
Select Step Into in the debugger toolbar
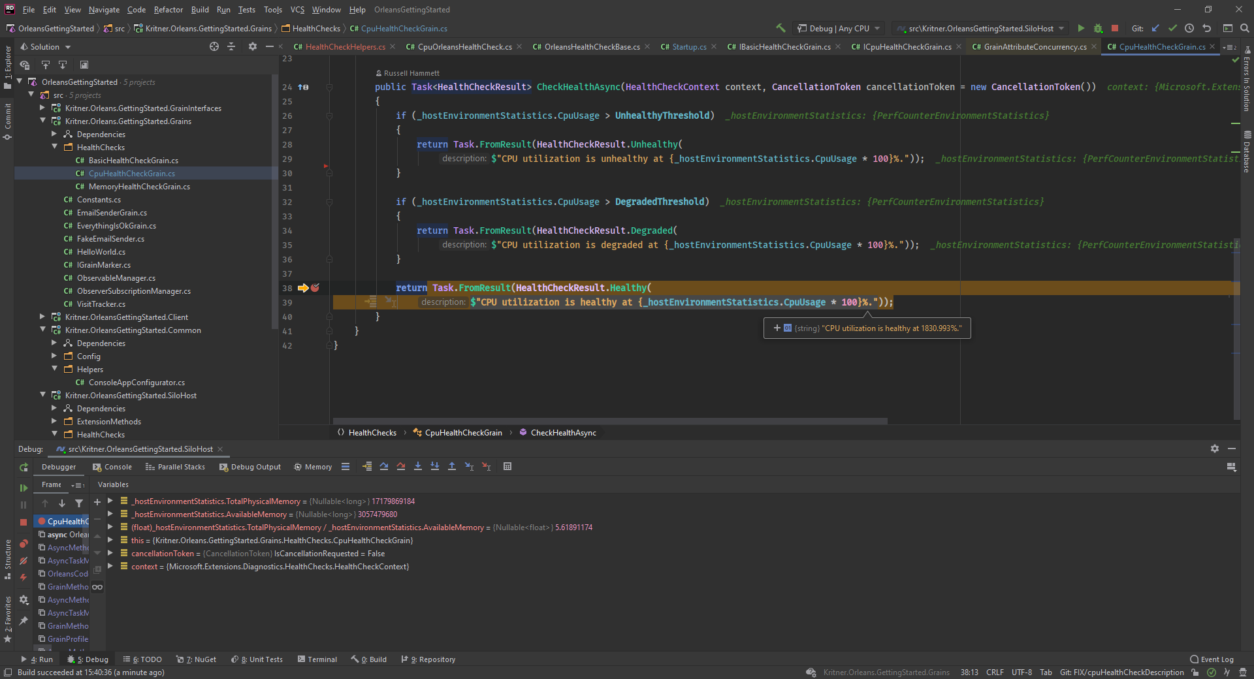(418, 466)
